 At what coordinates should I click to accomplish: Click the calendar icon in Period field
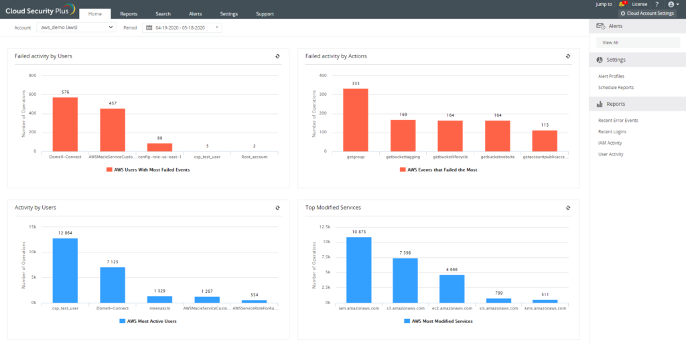(x=149, y=27)
